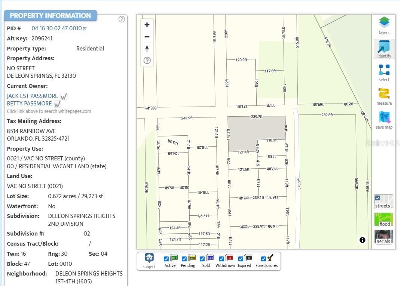This screenshot has height=286, width=401.
Task: Click the map info circle icon
Action: click(362, 240)
